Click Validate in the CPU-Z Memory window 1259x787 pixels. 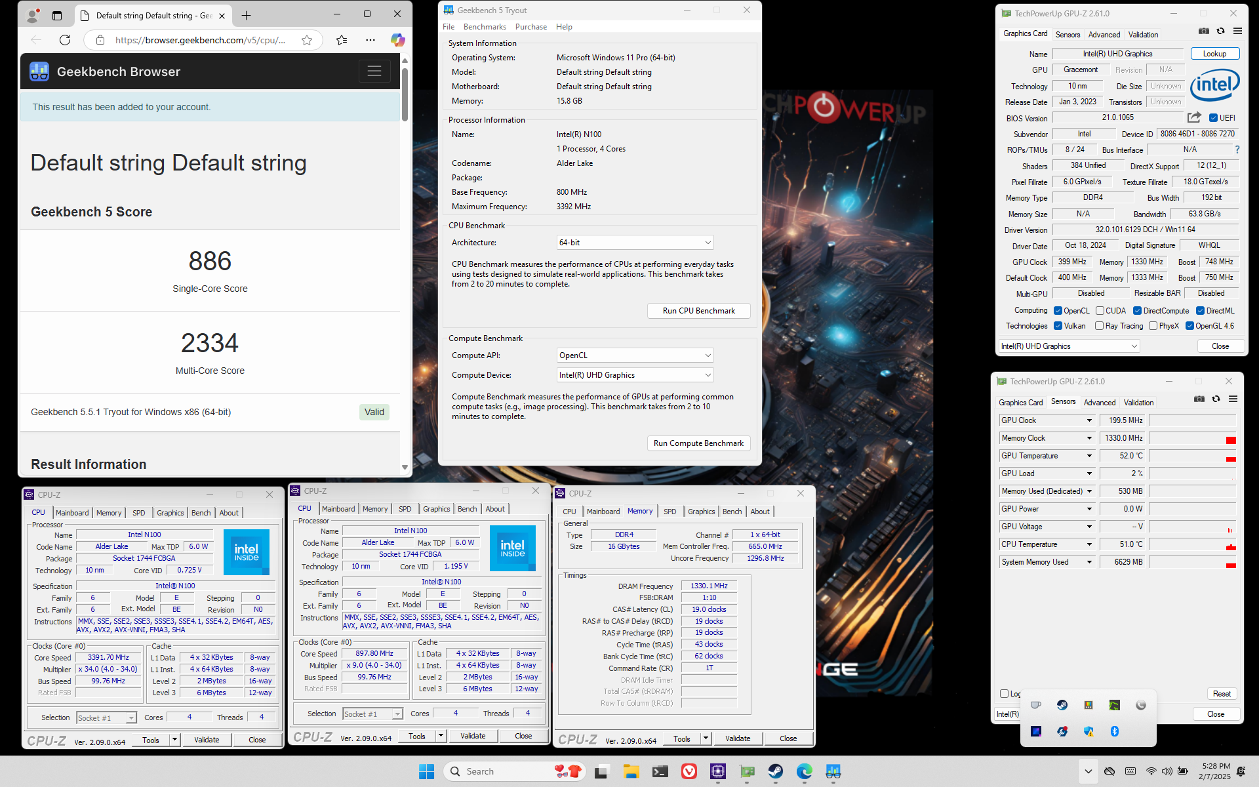point(738,738)
